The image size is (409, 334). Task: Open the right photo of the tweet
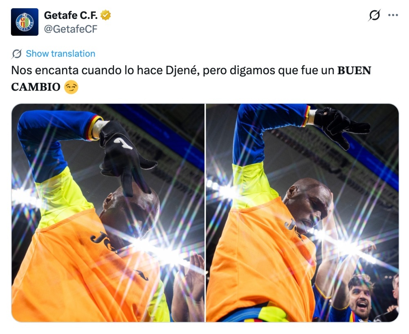point(302,213)
